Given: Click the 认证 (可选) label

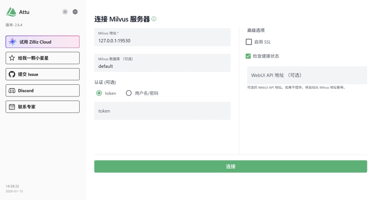Looking at the screenshot, I should pyautogui.click(x=105, y=83).
